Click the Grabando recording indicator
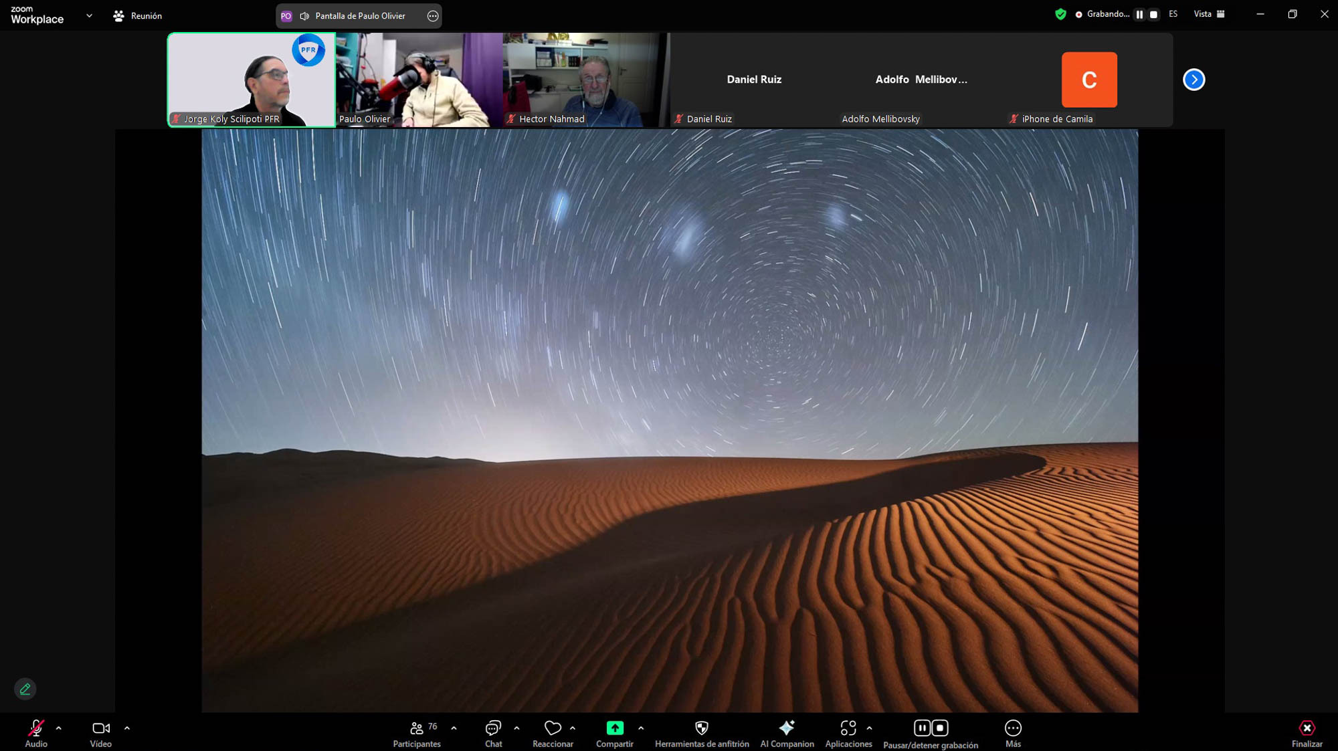Viewport: 1338px width, 751px height. (x=1102, y=14)
